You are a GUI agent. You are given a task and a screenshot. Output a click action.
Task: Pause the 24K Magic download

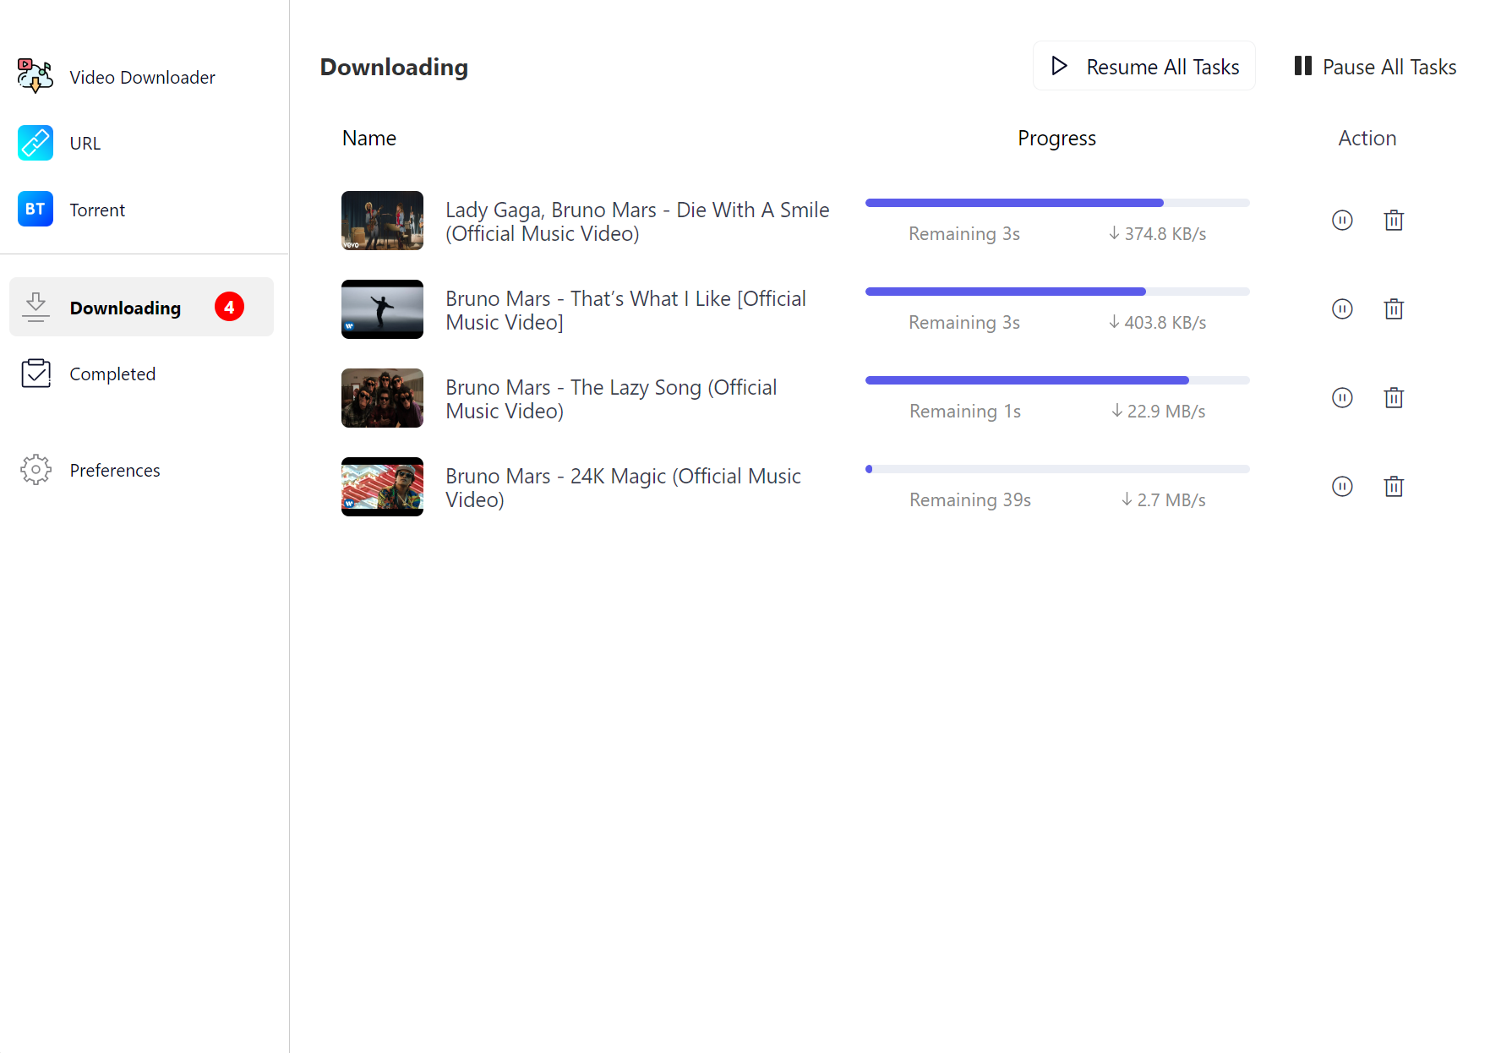click(1342, 487)
